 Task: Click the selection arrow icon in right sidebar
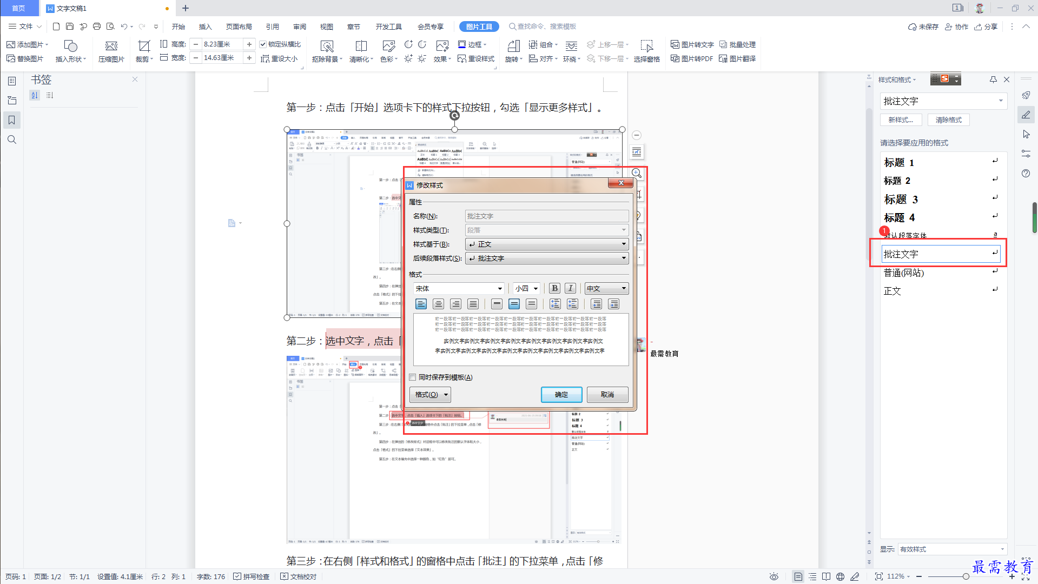click(x=1026, y=134)
